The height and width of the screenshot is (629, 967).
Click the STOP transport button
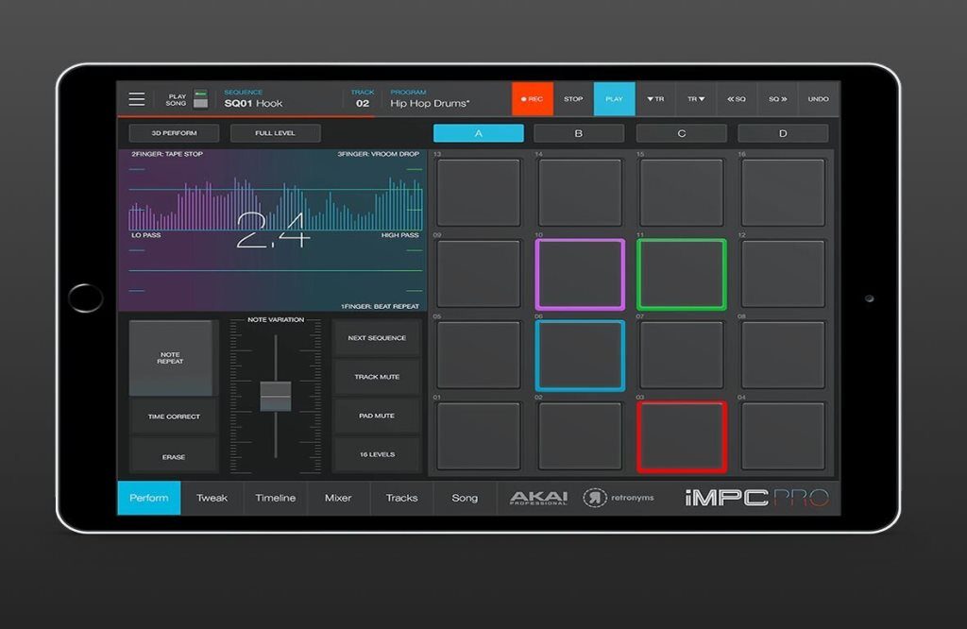573,98
